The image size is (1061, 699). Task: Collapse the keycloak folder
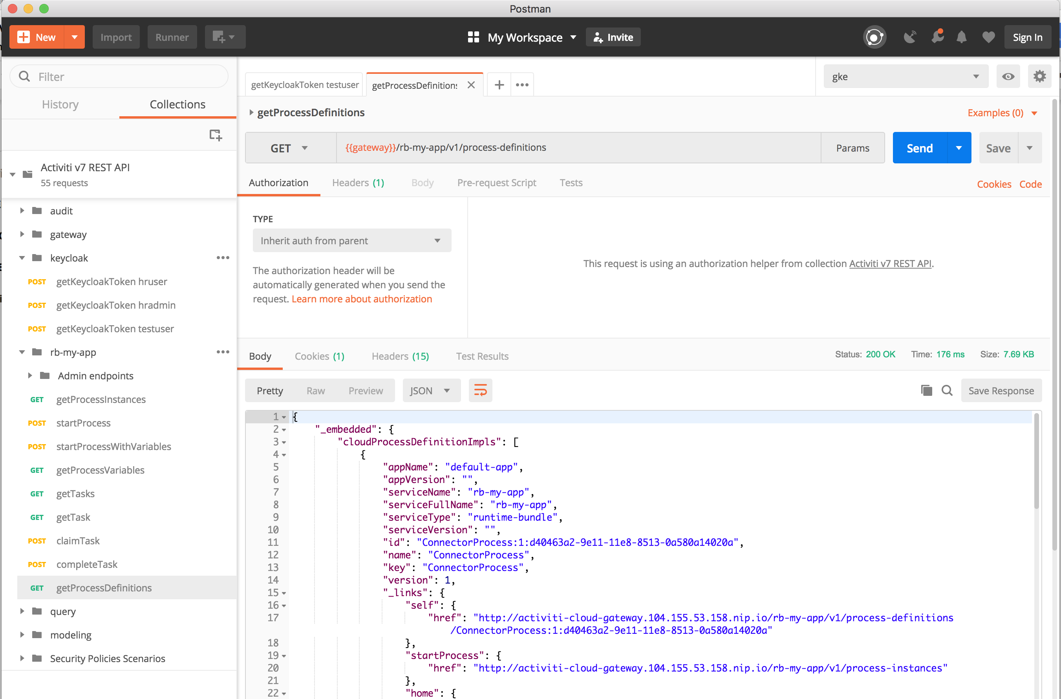pyautogui.click(x=22, y=258)
